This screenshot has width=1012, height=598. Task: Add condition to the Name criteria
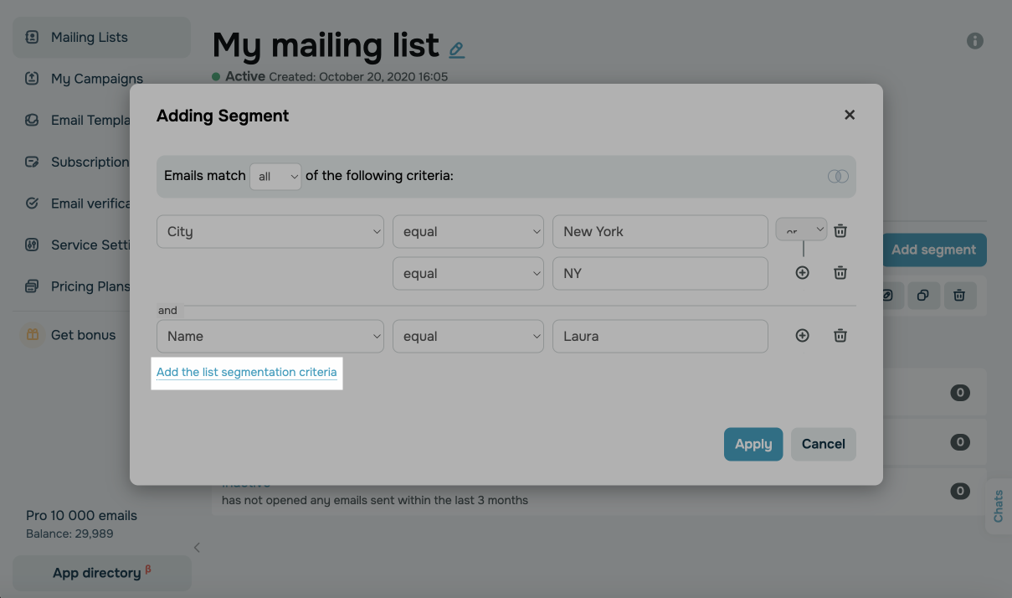click(x=802, y=336)
